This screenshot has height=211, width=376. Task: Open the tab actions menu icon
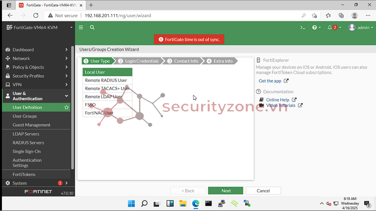[9, 5]
